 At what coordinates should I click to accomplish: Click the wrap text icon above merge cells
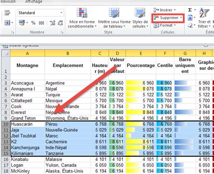(7, 13)
